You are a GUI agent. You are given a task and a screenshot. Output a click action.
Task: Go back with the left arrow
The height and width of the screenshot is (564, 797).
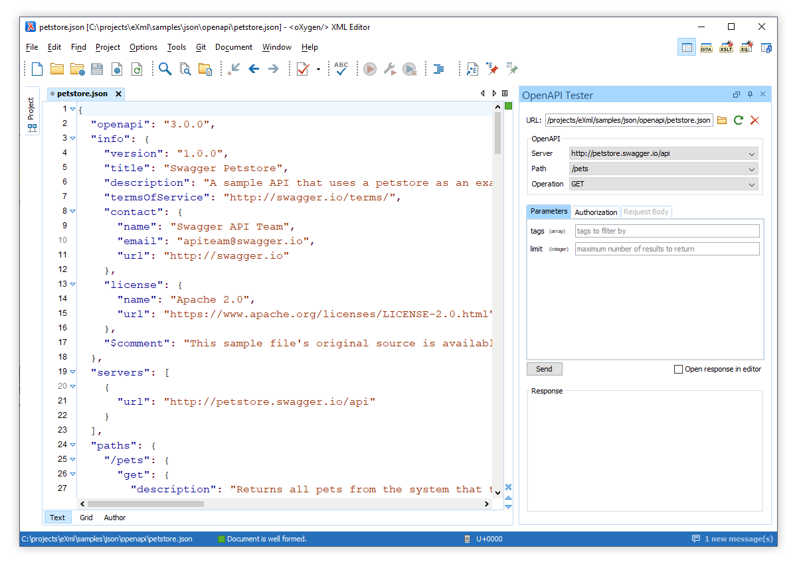254,68
